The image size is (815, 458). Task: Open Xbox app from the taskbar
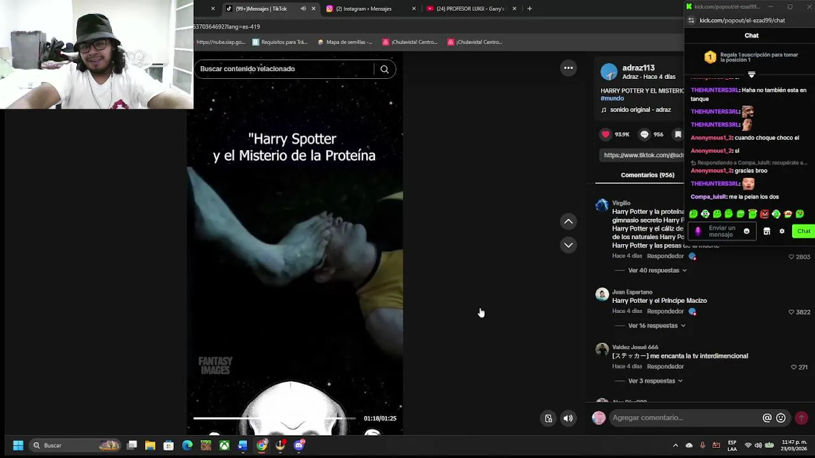pos(224,445)
